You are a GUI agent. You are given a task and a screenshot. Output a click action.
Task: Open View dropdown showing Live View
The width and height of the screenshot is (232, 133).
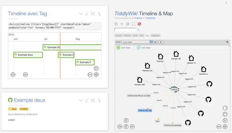(137, 42)
